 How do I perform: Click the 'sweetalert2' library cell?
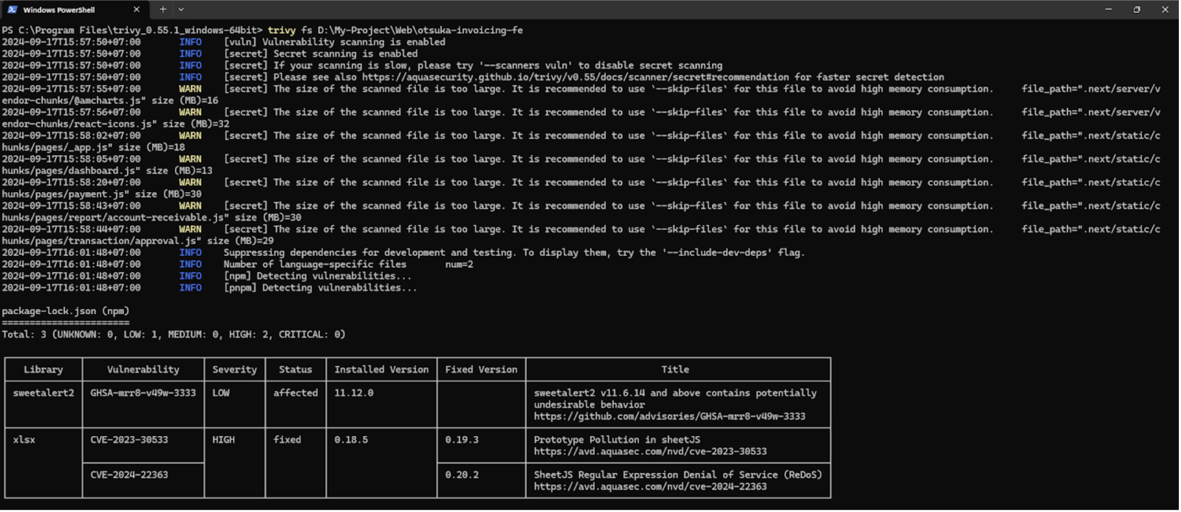43,393
